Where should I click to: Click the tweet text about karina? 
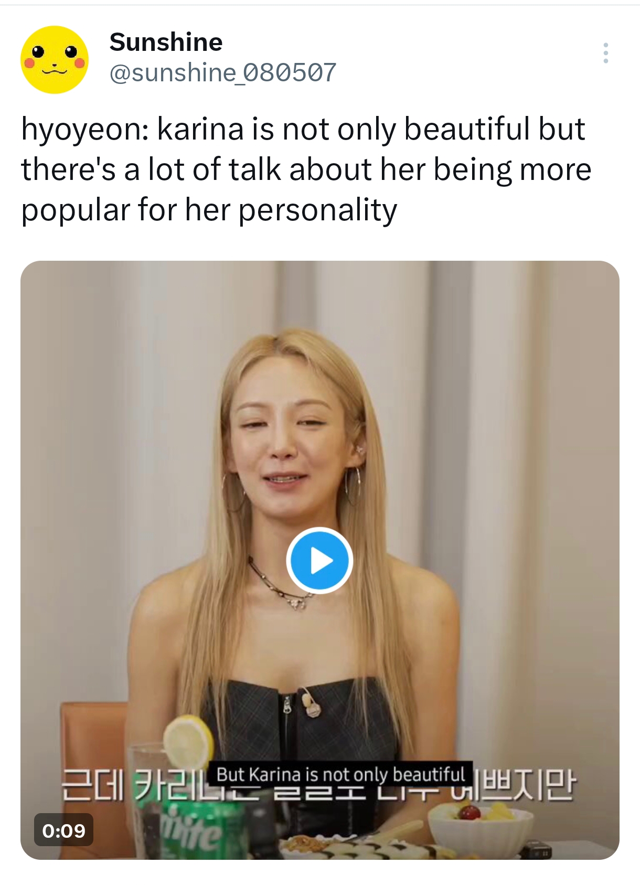[304, 169]
